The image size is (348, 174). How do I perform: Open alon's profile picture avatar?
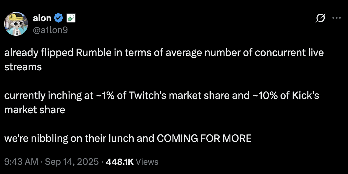[16, 24]
